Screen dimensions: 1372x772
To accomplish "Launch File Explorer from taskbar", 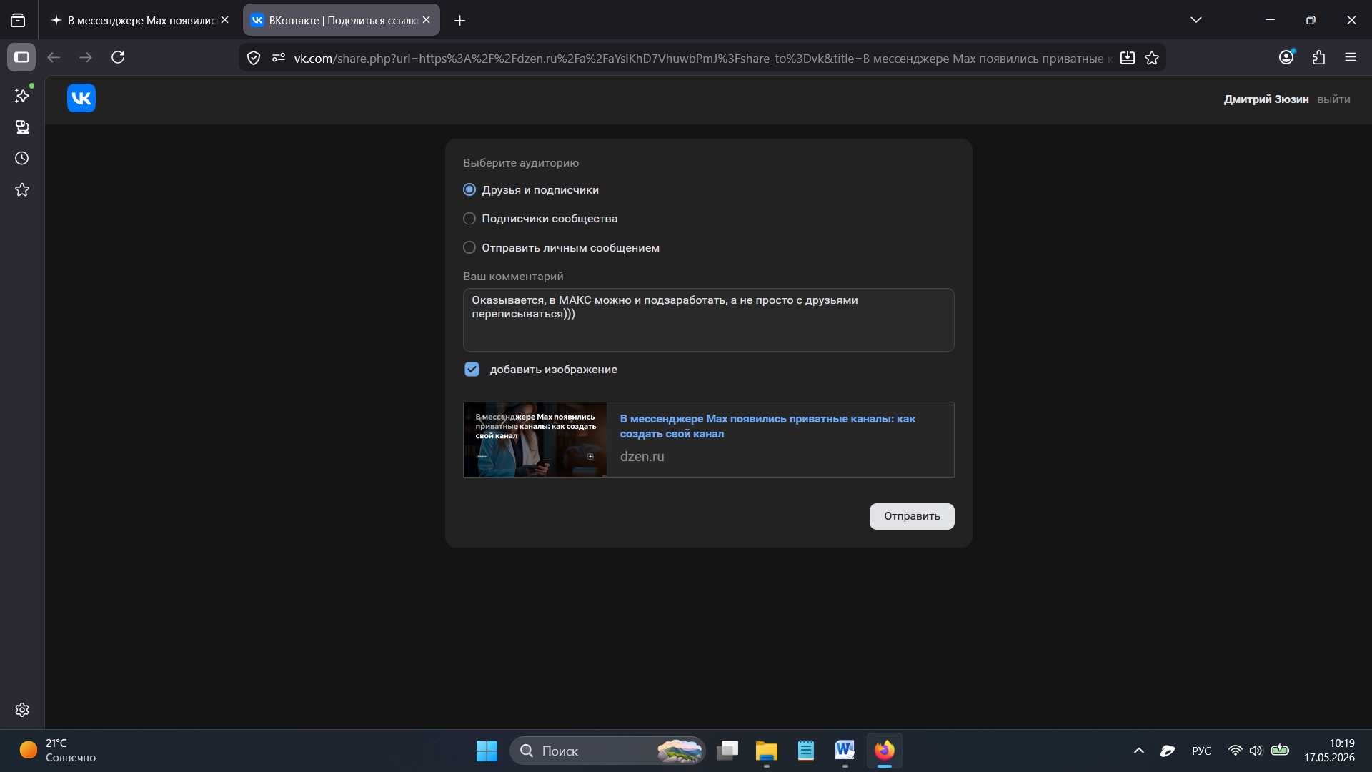I will [x=767, y=751].
